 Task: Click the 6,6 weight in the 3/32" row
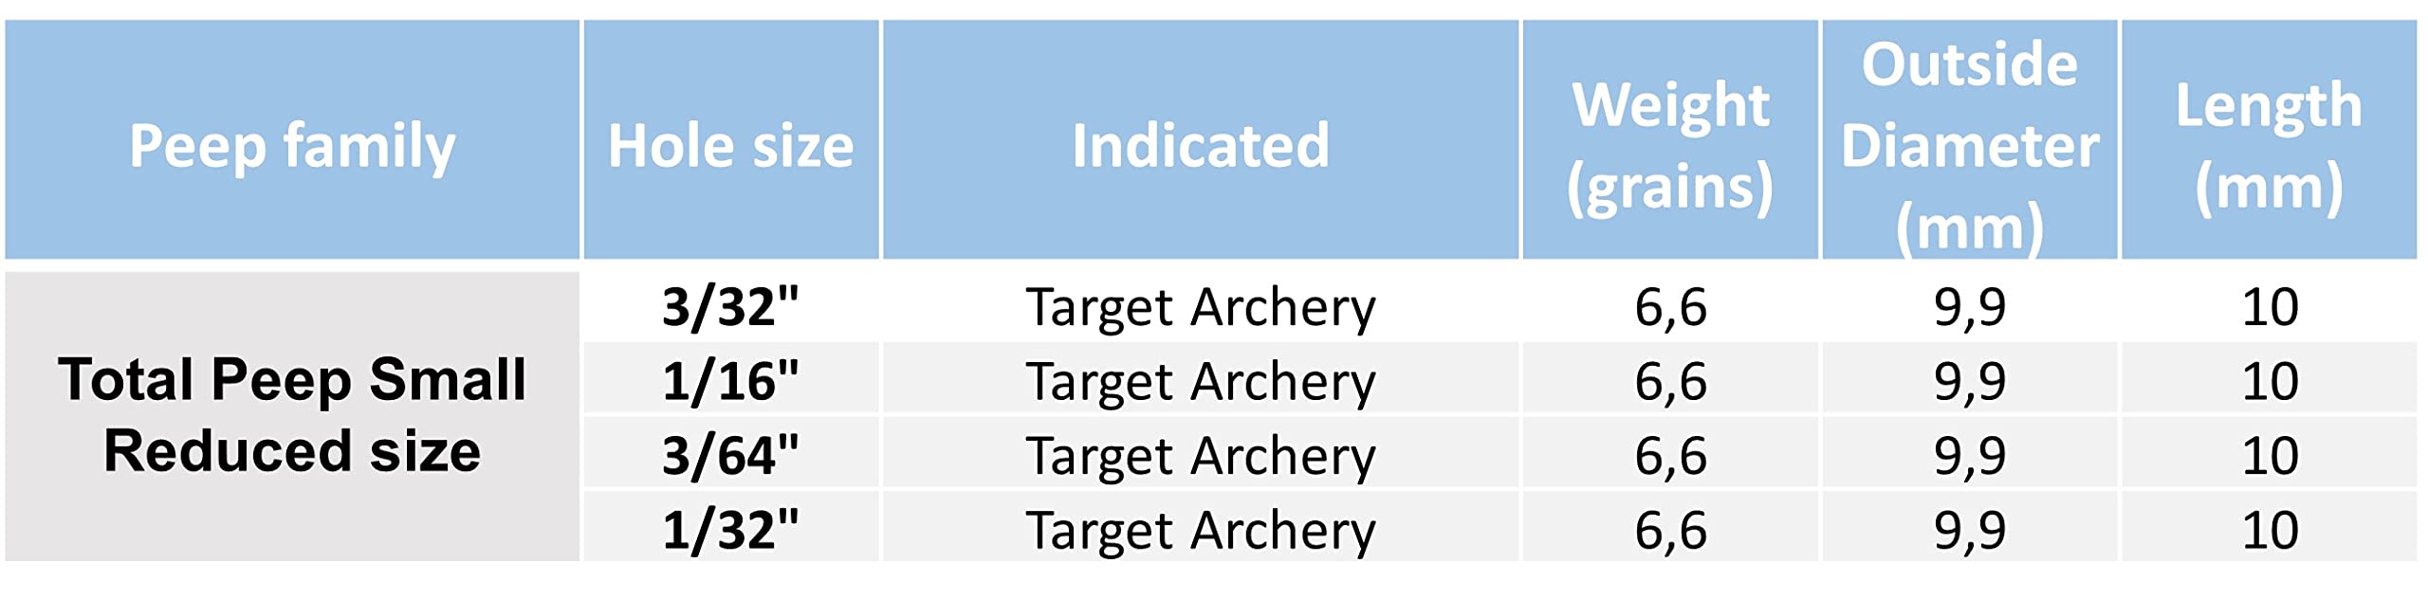coord(1670,306)
